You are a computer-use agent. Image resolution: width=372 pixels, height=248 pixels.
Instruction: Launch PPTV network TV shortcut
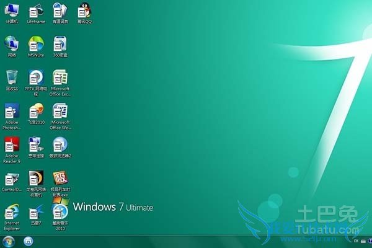[36, 77]
